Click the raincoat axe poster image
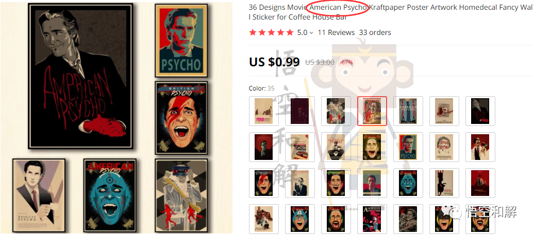The image size is (534, 235). [181, 196]
